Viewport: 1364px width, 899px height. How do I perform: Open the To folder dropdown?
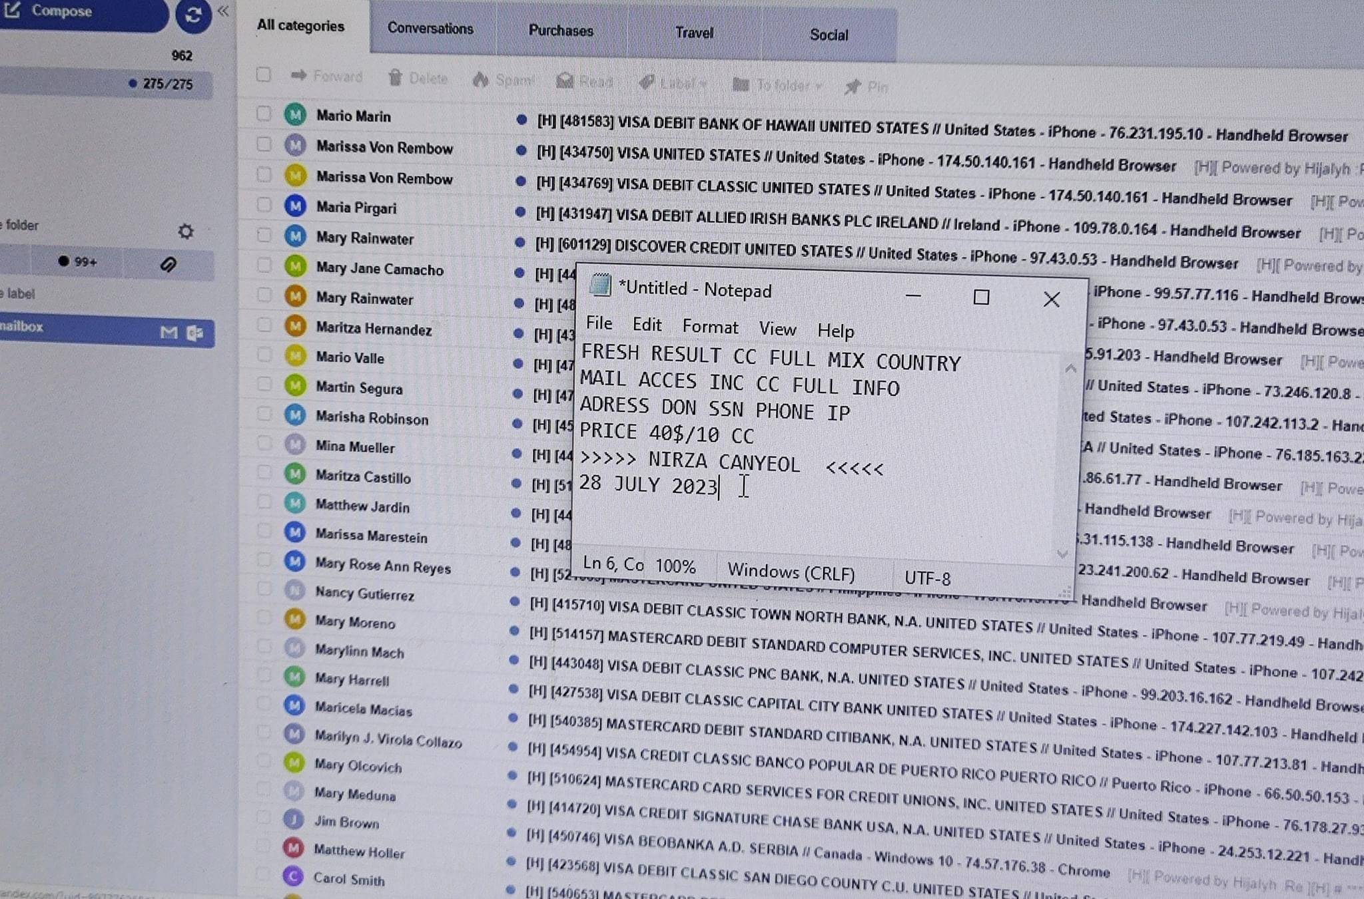(x=778, y=85)
